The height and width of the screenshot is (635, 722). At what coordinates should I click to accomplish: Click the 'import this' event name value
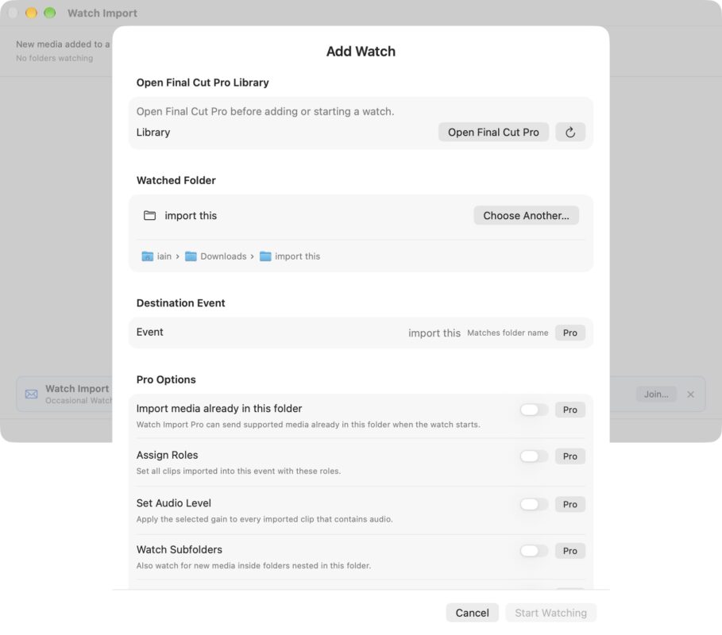[x=434, y=333]
